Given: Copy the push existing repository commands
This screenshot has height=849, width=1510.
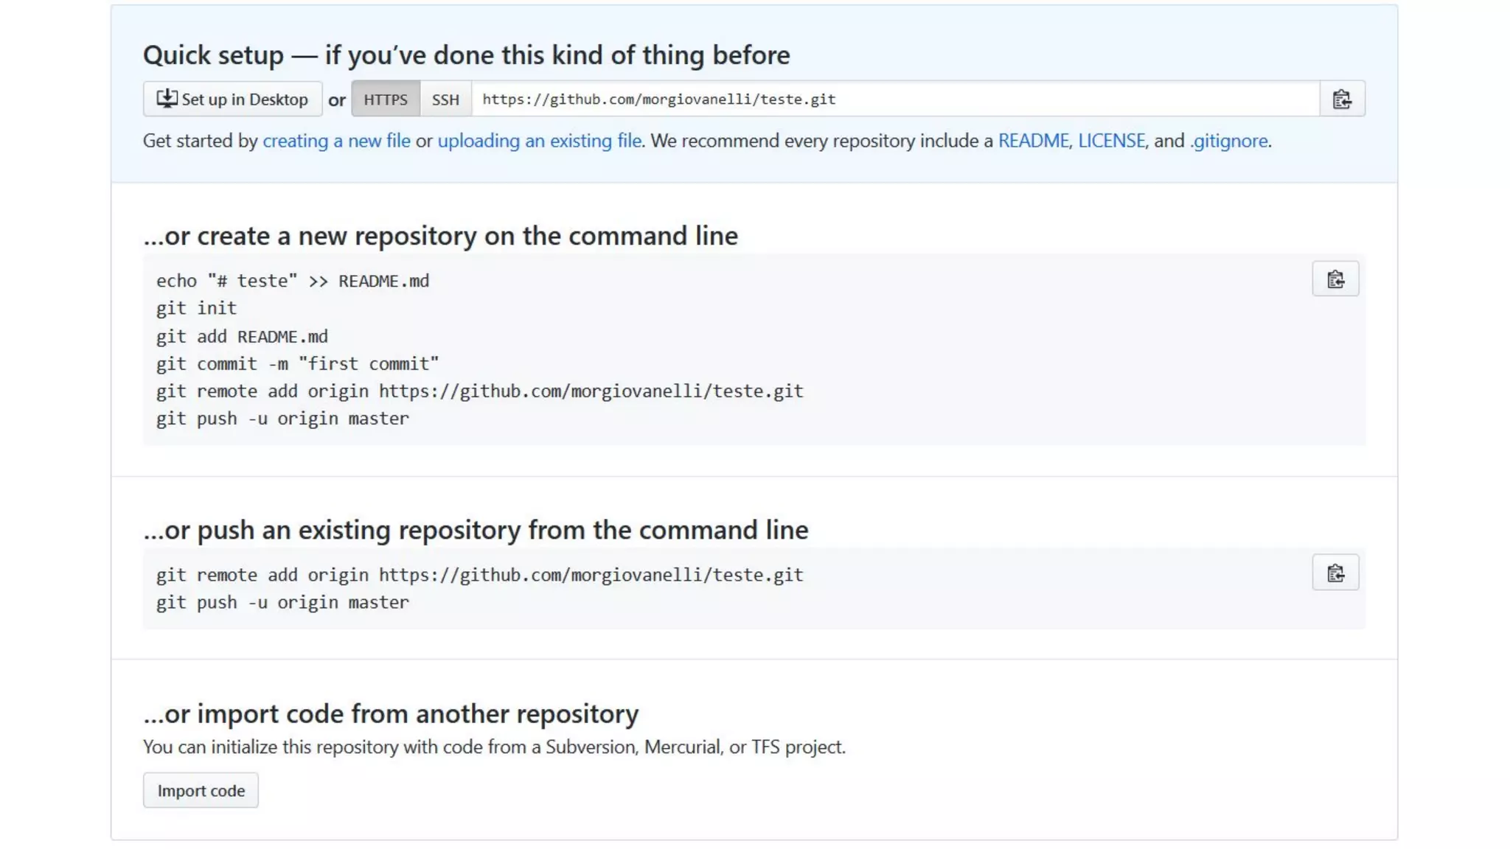Looking at the screenshot, I should 1335,573.
